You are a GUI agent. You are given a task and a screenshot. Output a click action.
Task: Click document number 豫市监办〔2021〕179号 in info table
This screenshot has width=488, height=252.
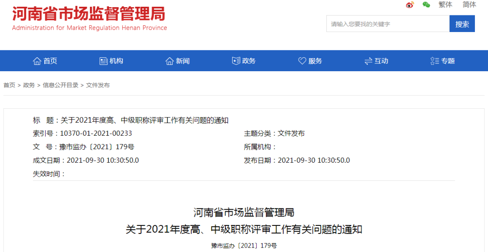tap(97, 147)
